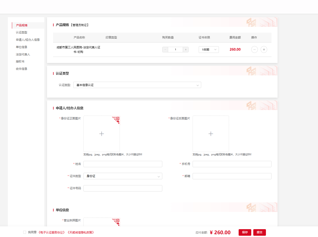Click the 保存 button
This screenshot has height=237, width=318.
245,232
